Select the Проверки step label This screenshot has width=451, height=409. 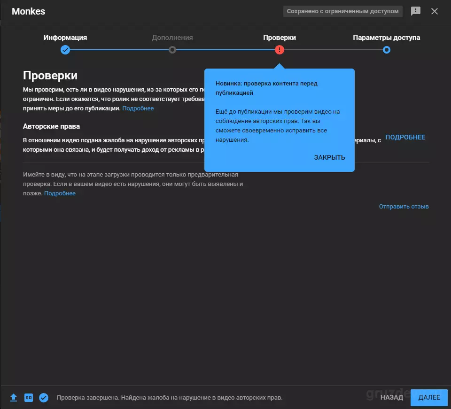(x=279, y=38)
